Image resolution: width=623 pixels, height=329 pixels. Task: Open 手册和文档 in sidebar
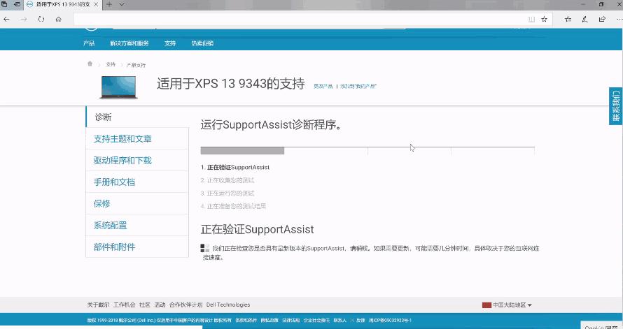point(137,182)
